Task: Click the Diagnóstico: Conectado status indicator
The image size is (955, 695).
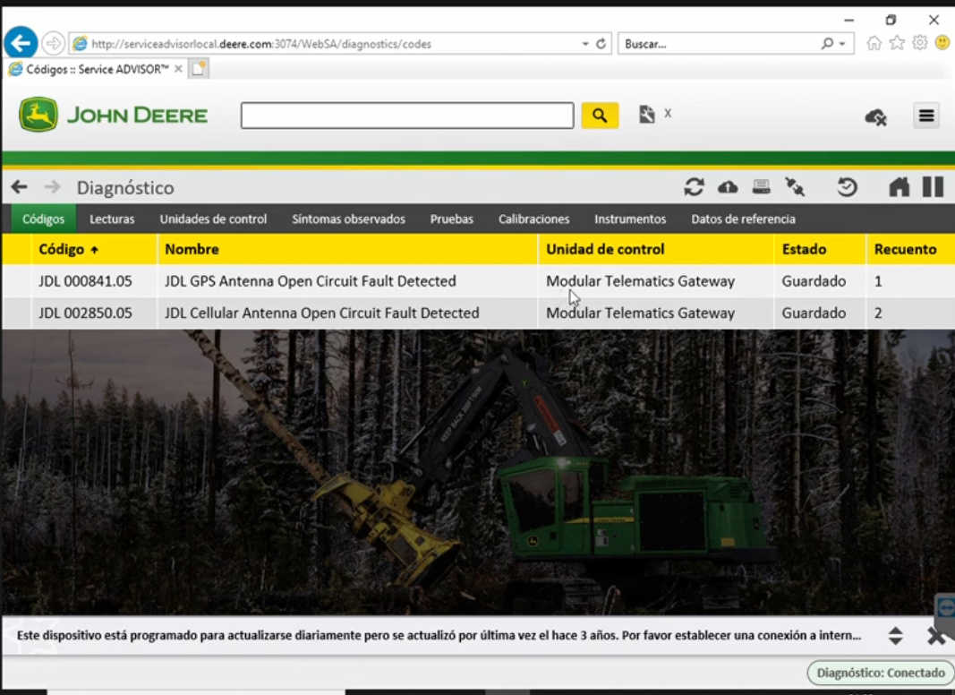Action: [879, 673]
